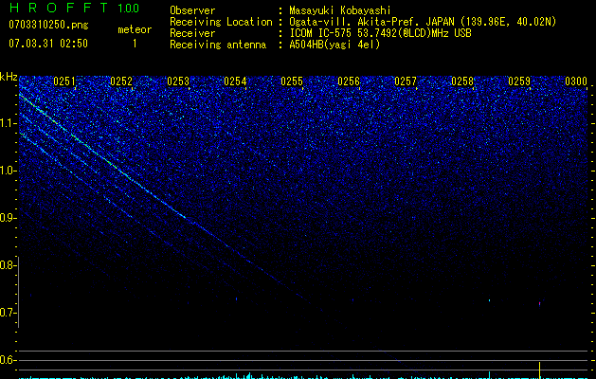Click the kHz axis unit label
This screenshot has height=379, width=596.
[9, 77]
